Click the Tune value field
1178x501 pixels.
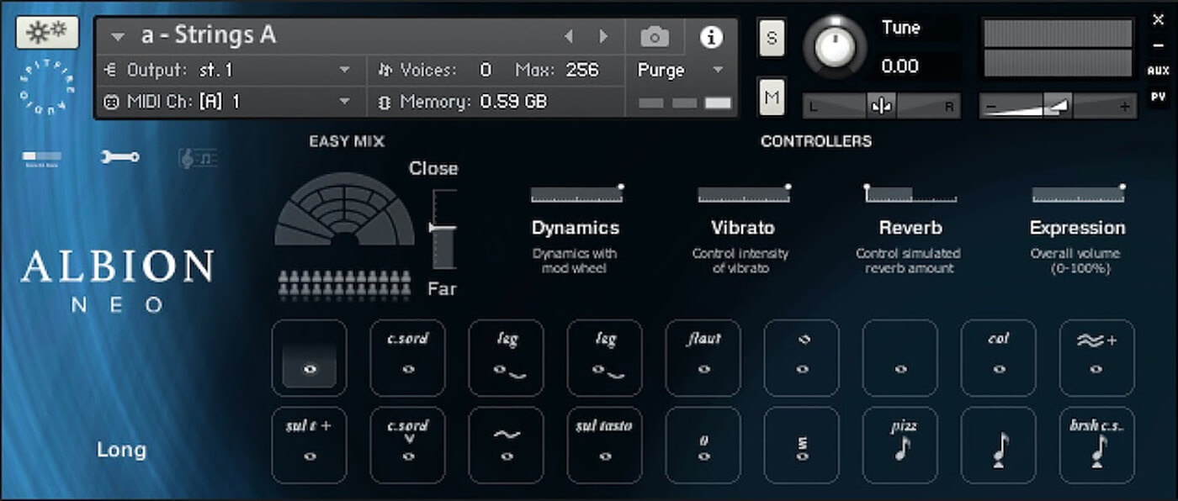click(x=899, y=66)
